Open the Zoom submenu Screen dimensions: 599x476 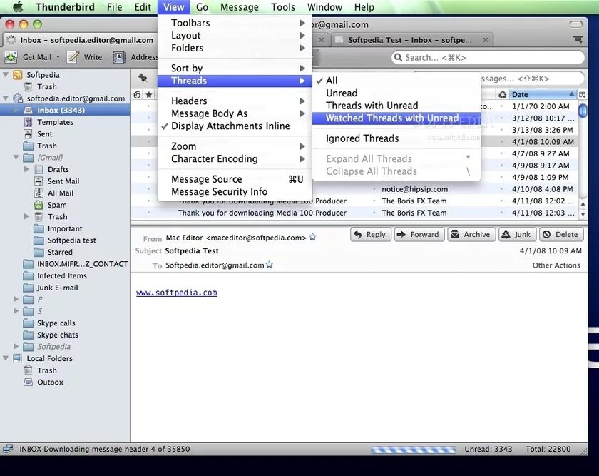click(235, 146)
